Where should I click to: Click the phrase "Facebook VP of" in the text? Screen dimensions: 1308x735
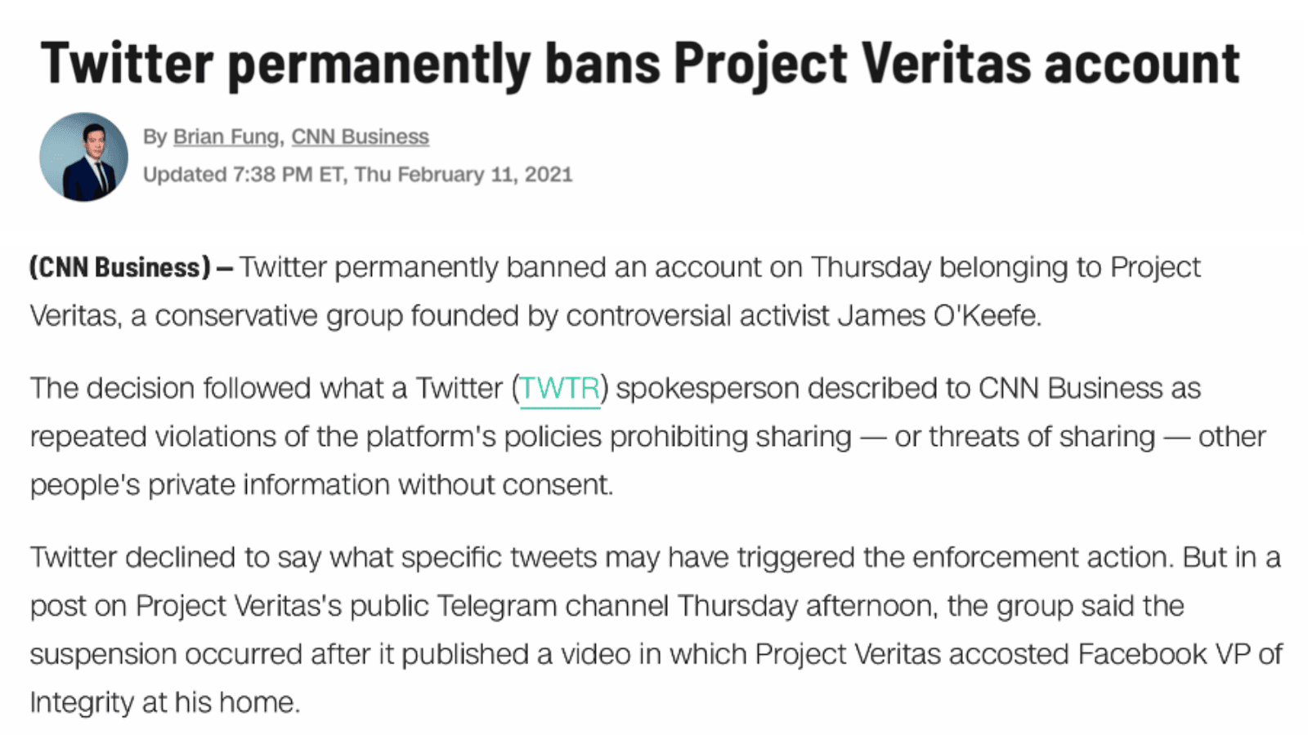click(x=1180, y=654)
